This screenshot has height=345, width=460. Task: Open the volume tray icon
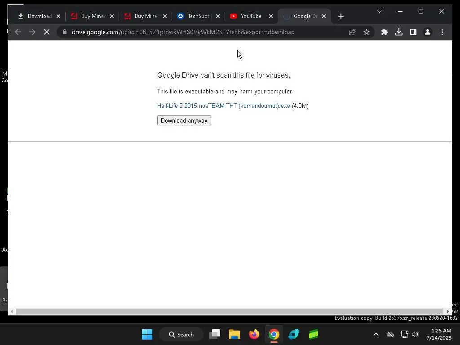tap(415, 334)
